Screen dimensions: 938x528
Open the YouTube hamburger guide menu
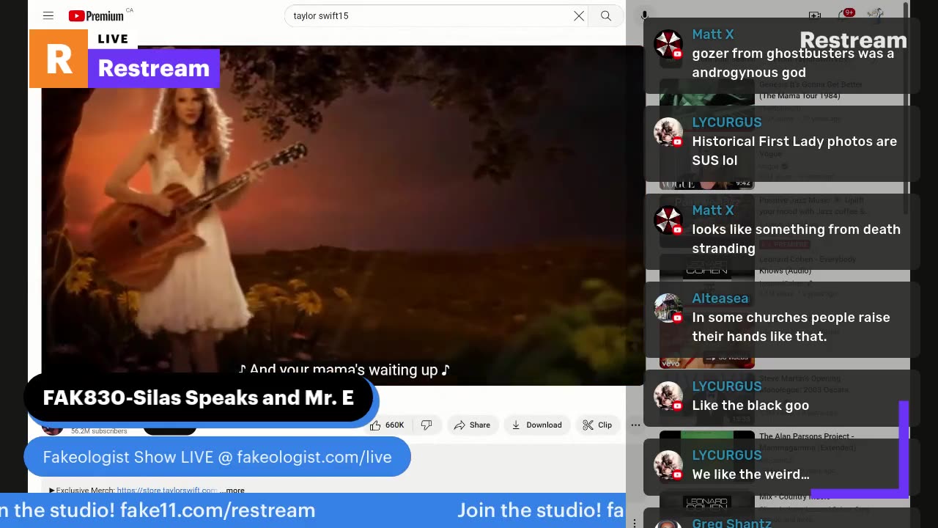point(48,15)
